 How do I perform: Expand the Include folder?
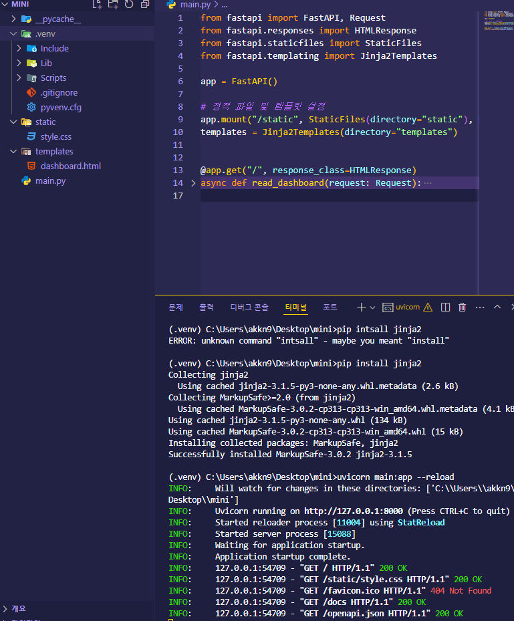(x=19, y=48)
